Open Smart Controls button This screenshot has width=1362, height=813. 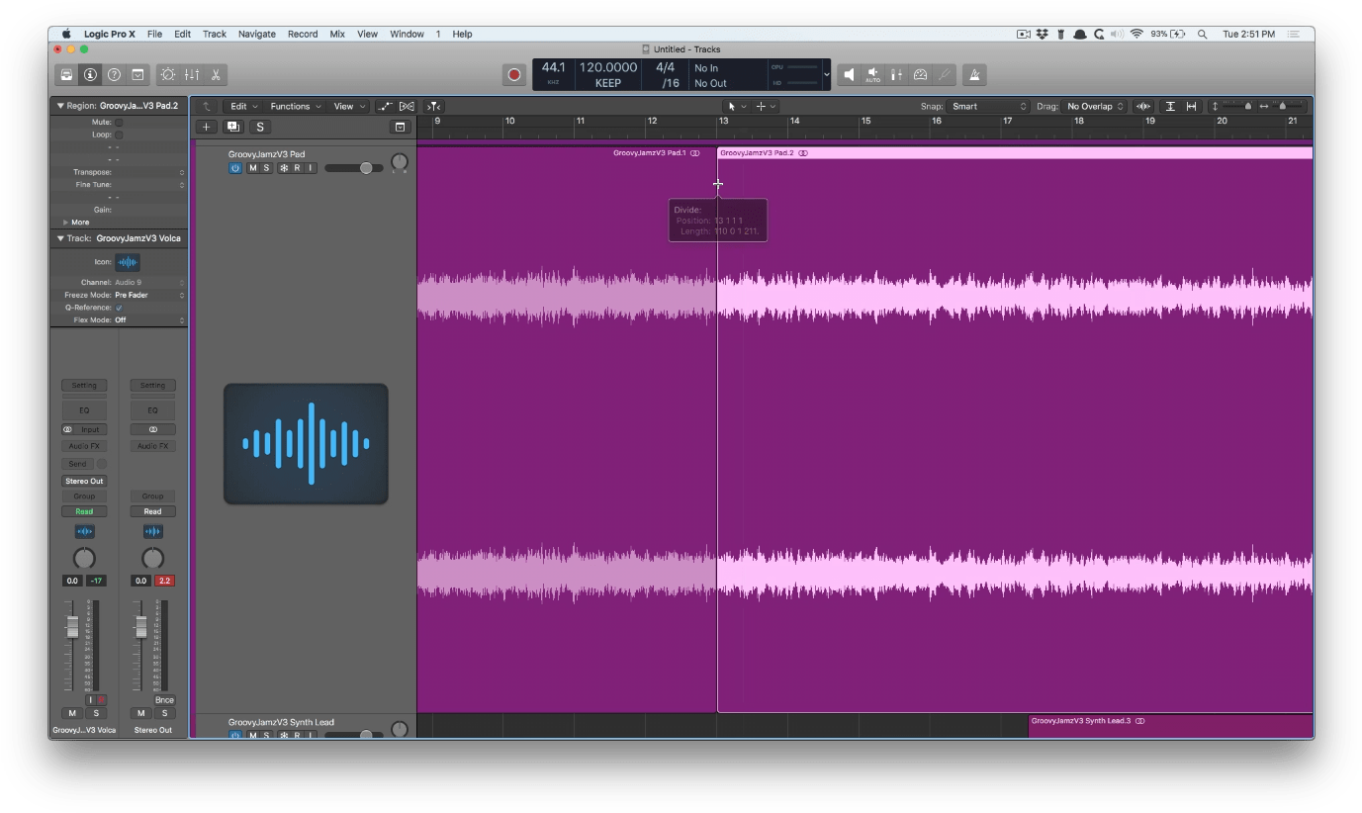coord(168,75)
